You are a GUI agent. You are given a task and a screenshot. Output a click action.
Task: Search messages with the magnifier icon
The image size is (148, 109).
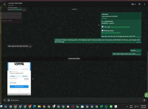coord(139,4)
